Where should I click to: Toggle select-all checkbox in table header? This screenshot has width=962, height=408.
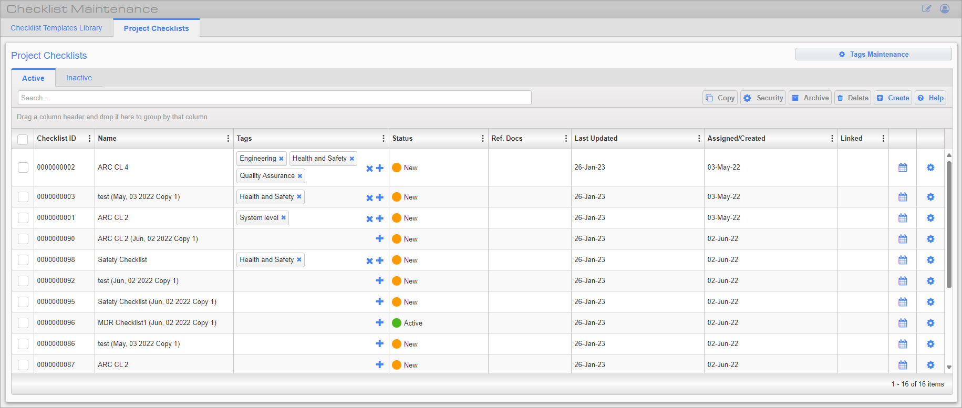(23, 139)
